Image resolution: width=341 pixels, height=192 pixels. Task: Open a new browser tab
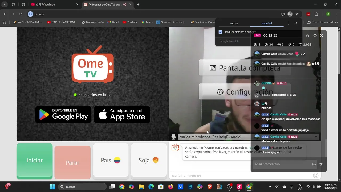[138, 5]
